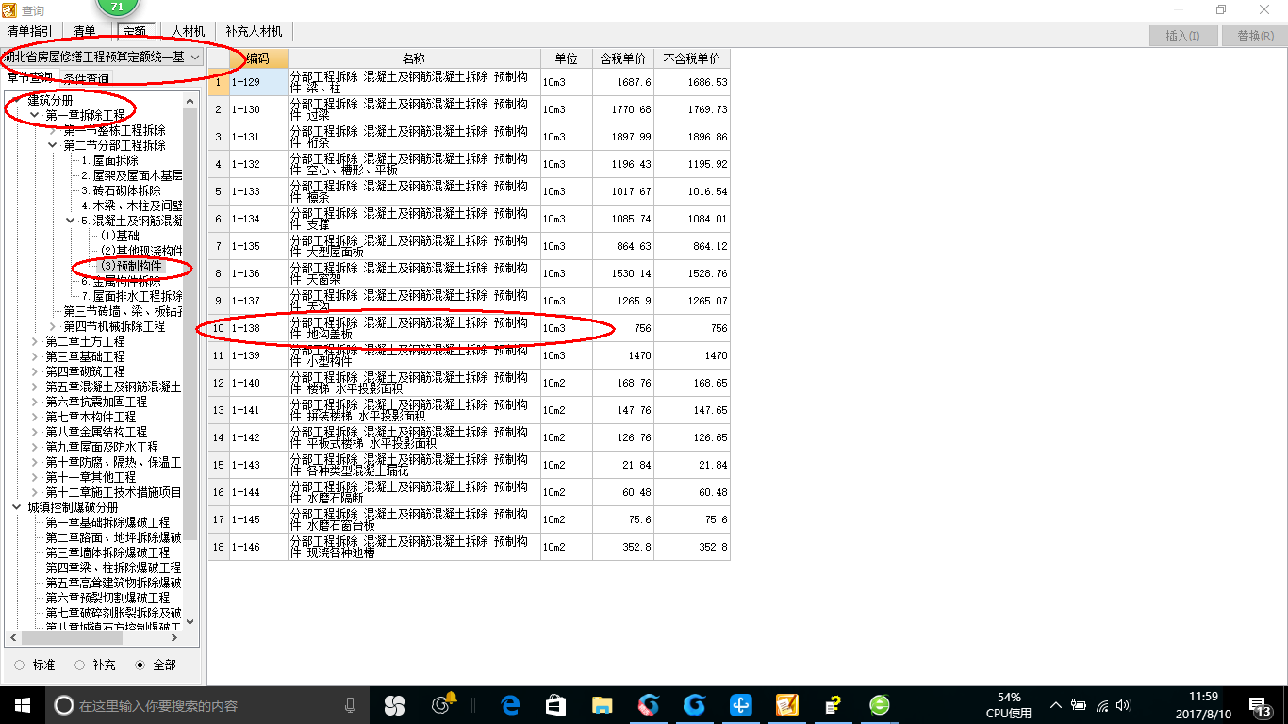Click the 含税单价 column header

pos(623,58)
